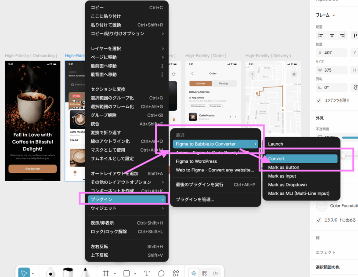Choose コピー from context menu
The image size is (358, 277).
click(x=127, y=7)
